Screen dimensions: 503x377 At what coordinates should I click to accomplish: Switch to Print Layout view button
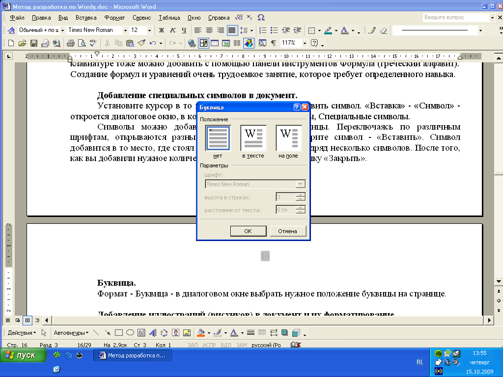pyautogui.click(x=28, y=320)
